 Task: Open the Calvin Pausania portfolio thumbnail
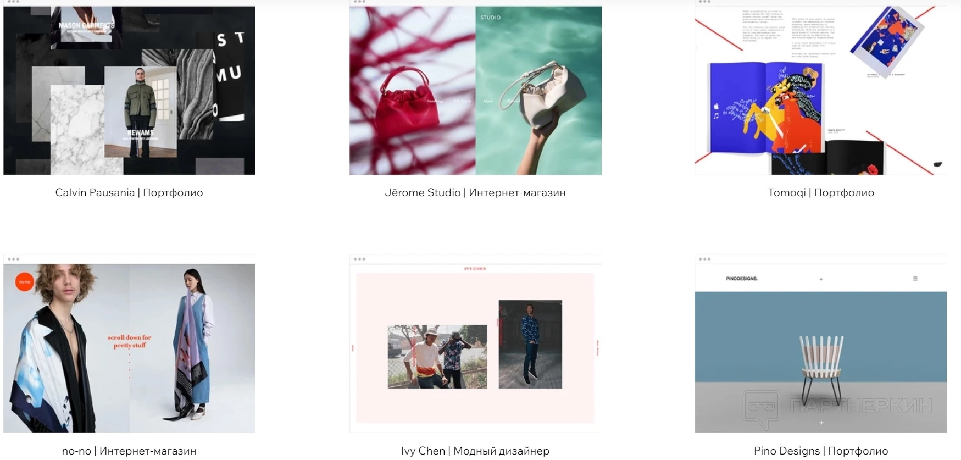(129, 91)
